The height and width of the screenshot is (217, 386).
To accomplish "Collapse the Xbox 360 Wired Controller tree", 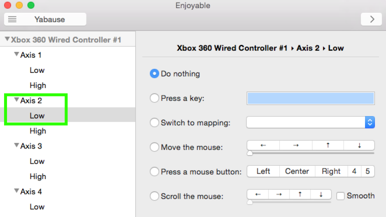I will pos(7,39).
